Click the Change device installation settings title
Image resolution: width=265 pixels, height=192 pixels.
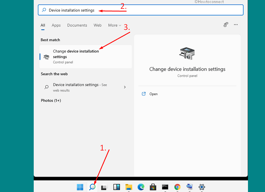tap(187, 69)
